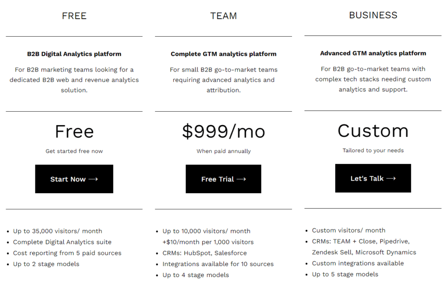Click 'Up to 35,000 visitors/ month' item

pyautogui.click(x=58, y=231)
